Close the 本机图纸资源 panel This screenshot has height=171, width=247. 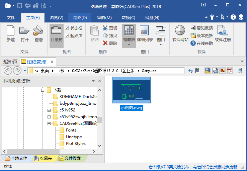point(99,81)
